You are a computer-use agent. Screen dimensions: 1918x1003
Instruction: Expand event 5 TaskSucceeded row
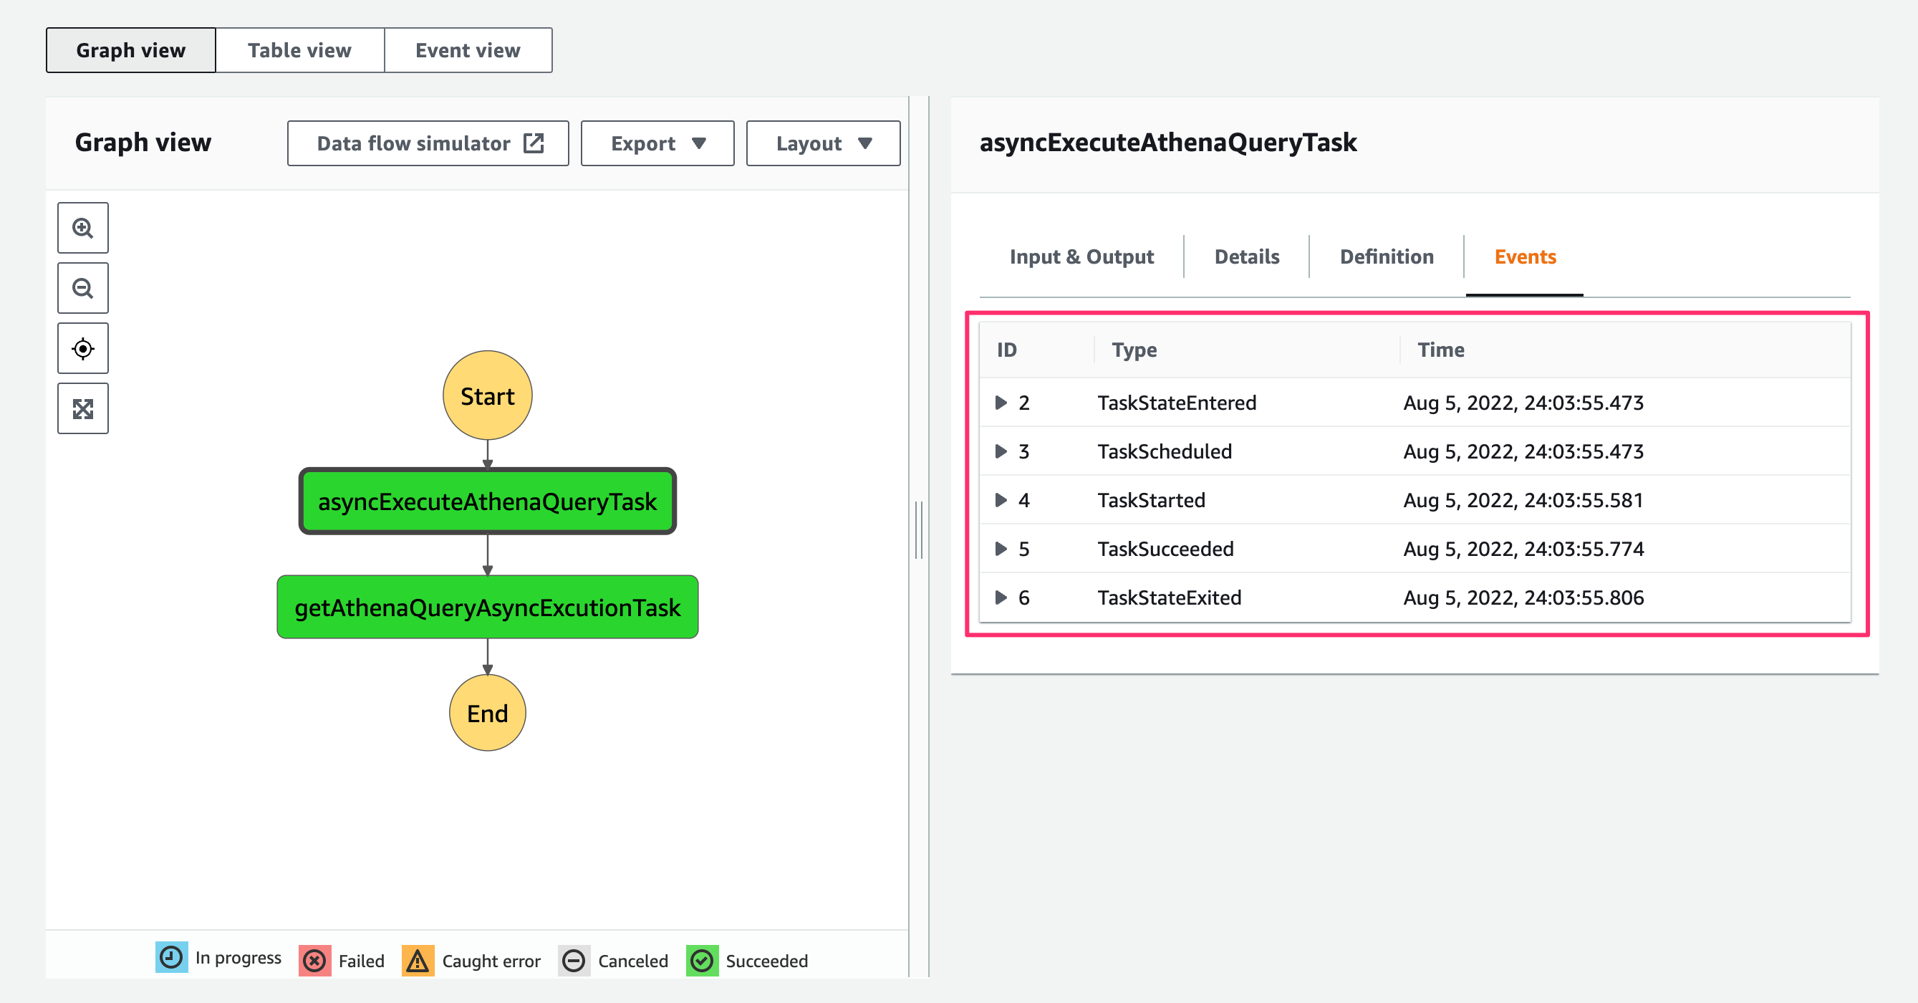1001,549
